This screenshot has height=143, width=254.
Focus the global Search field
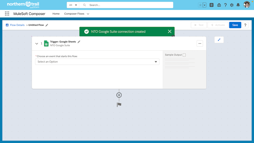pos(126,5)
